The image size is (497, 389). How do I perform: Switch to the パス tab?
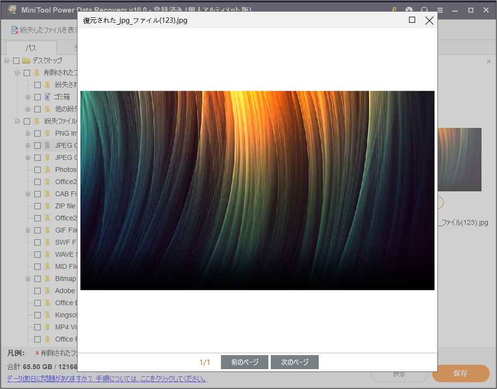point(31,48)
